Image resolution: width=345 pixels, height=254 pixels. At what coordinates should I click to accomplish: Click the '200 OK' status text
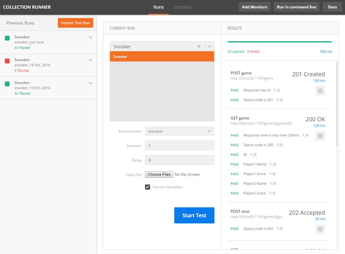(315, 119)
